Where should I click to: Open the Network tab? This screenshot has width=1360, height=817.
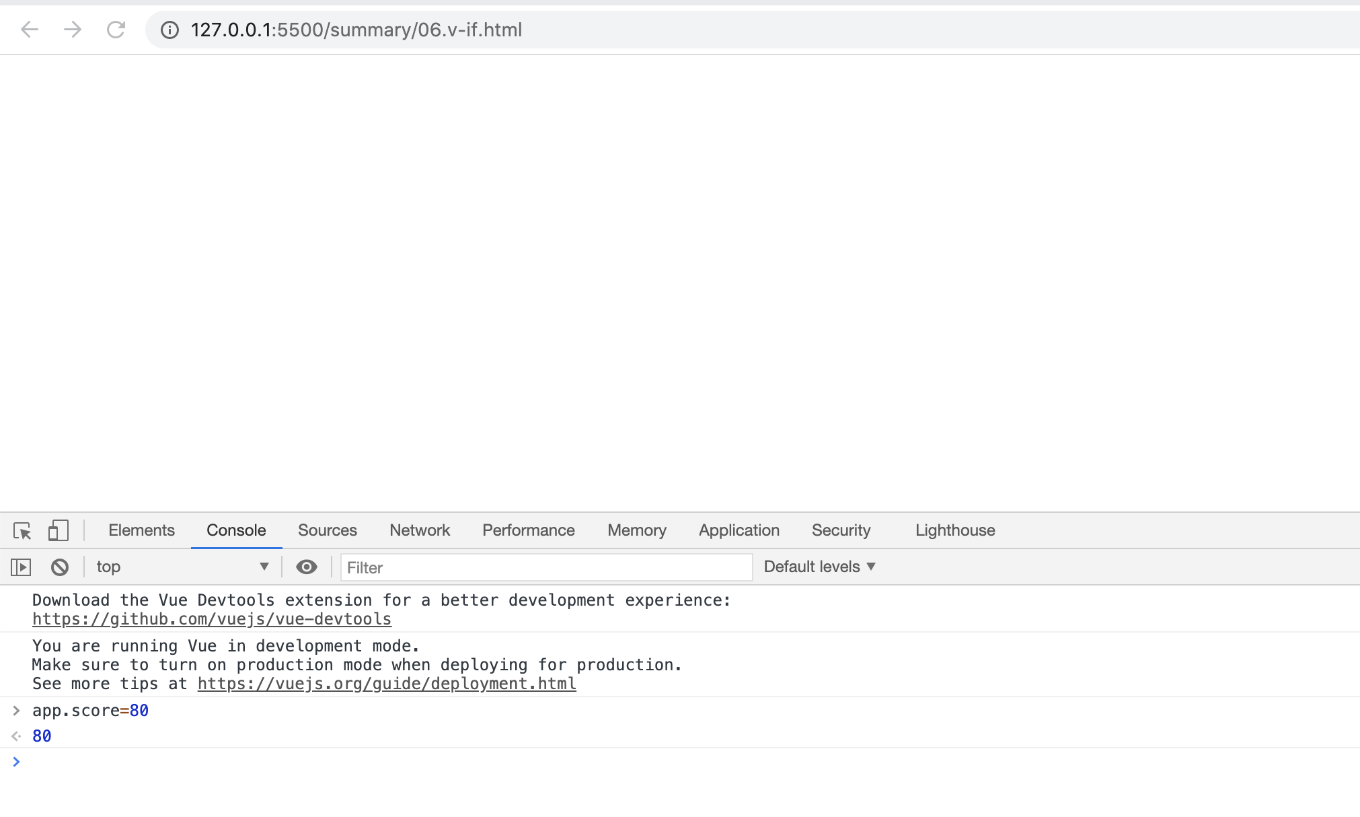pos(420,531)
